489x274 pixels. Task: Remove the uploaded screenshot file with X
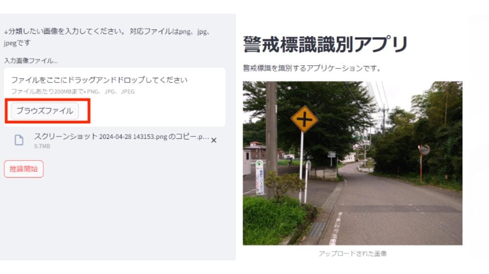click(214, 140)
